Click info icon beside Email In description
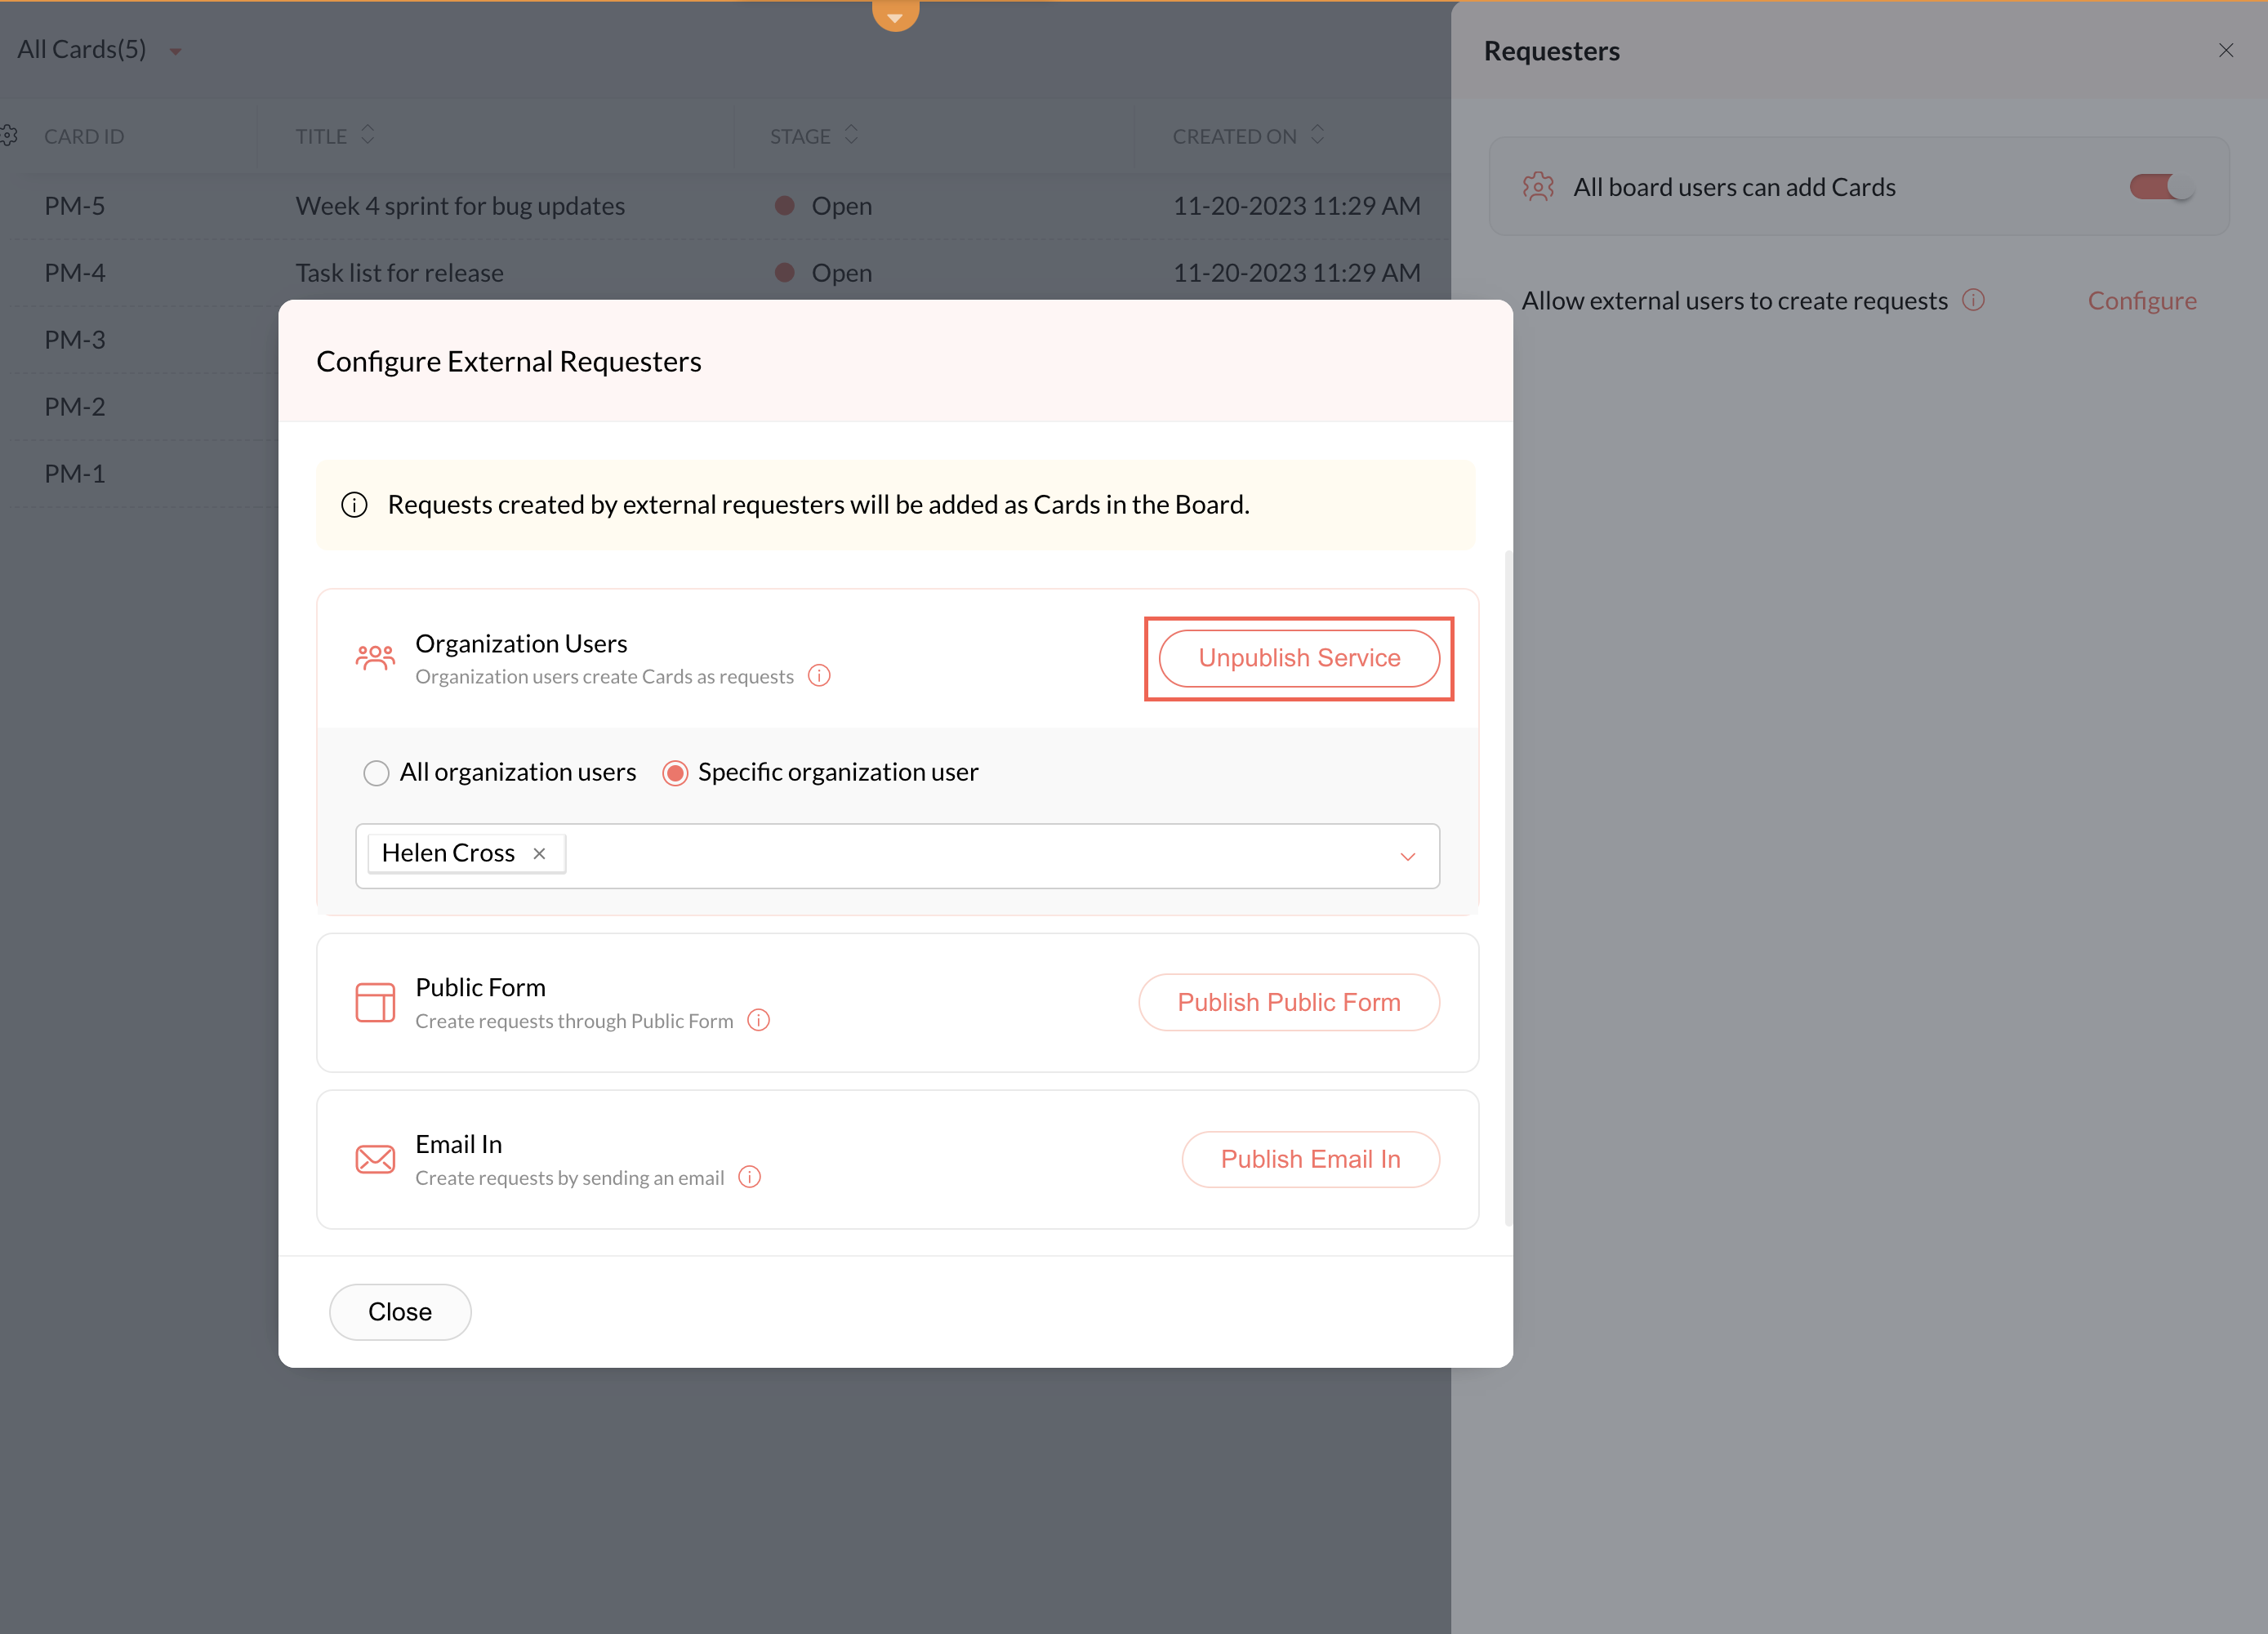The height and width of the screenshot is (1634, 2268). click(x=749, y=1177)
